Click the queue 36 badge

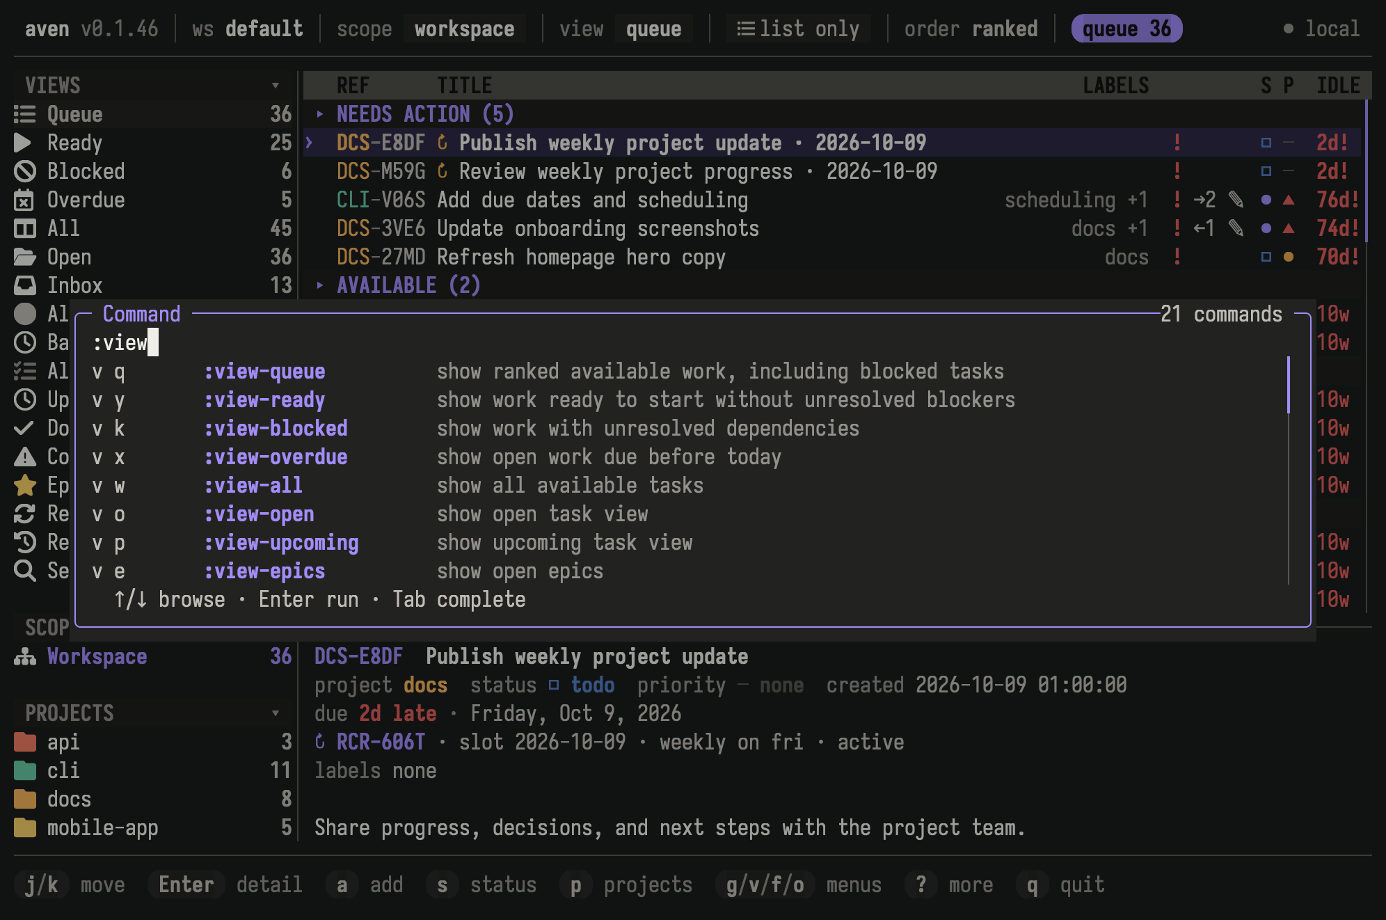pyautogui.click(x=1126, y=29)
